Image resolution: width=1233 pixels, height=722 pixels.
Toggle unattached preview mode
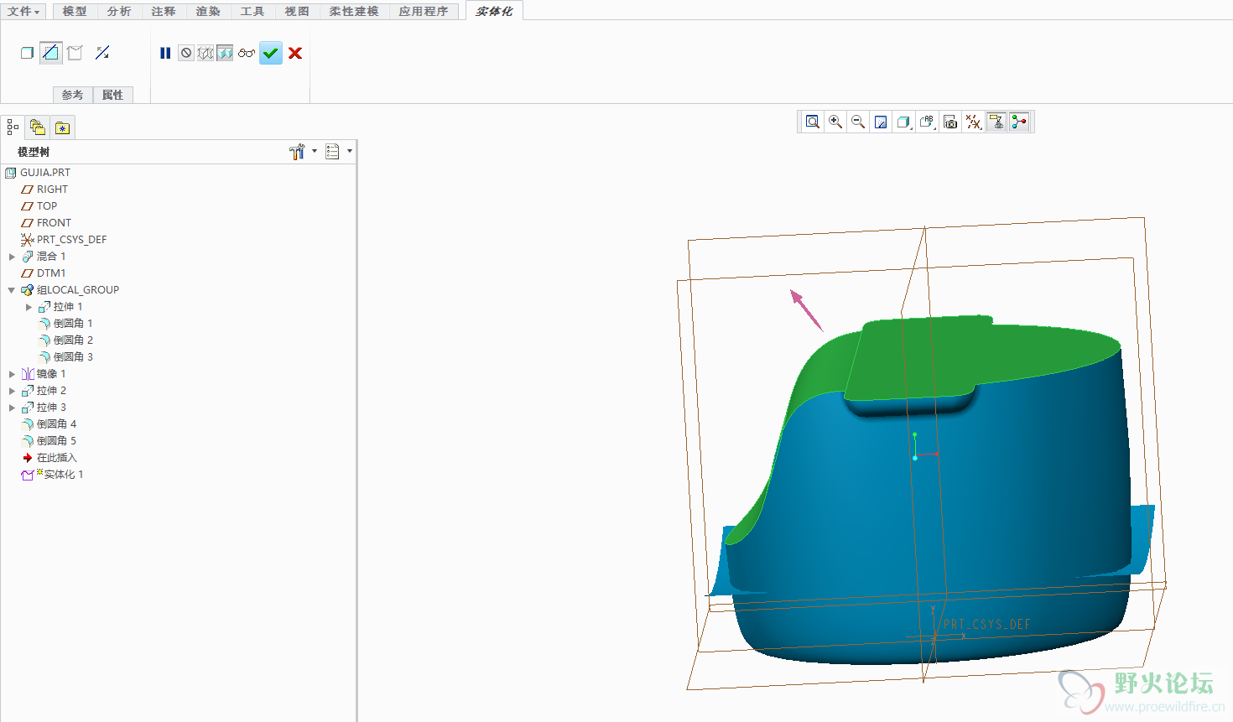(205, 53)
